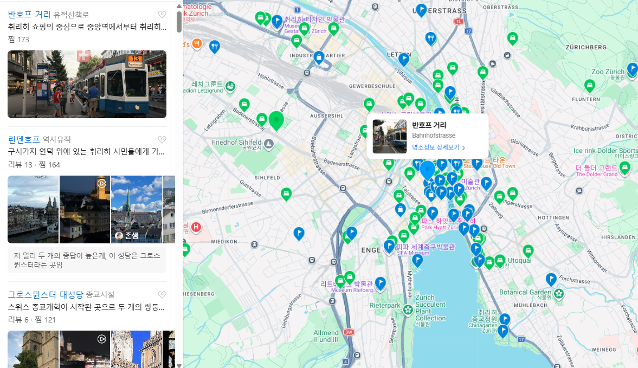Click the orange restaurant marker on the map
This screenshot has width=638, height=368.
pos(197,43)
